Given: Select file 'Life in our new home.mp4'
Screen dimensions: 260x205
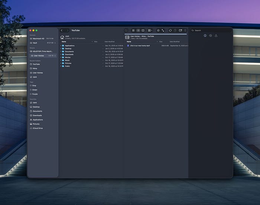Looking at the screenshot, I should click(x=140, y=46).
